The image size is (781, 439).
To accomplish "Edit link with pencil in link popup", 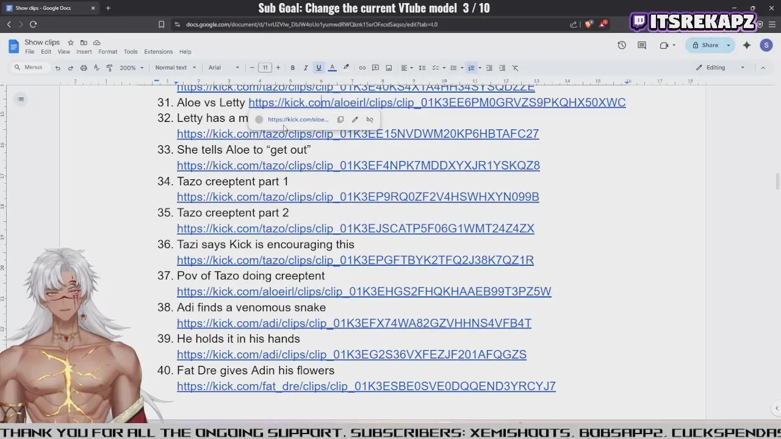I will click(355, 120).
